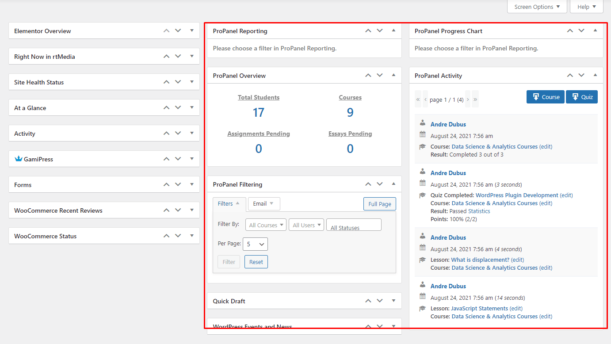611x344 pixels.
Task: Move ProPanel Activity widget up
Action: coord(570,76)
